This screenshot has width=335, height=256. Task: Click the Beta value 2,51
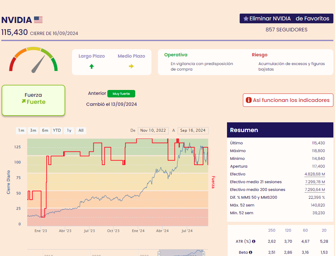click(272, 252)
